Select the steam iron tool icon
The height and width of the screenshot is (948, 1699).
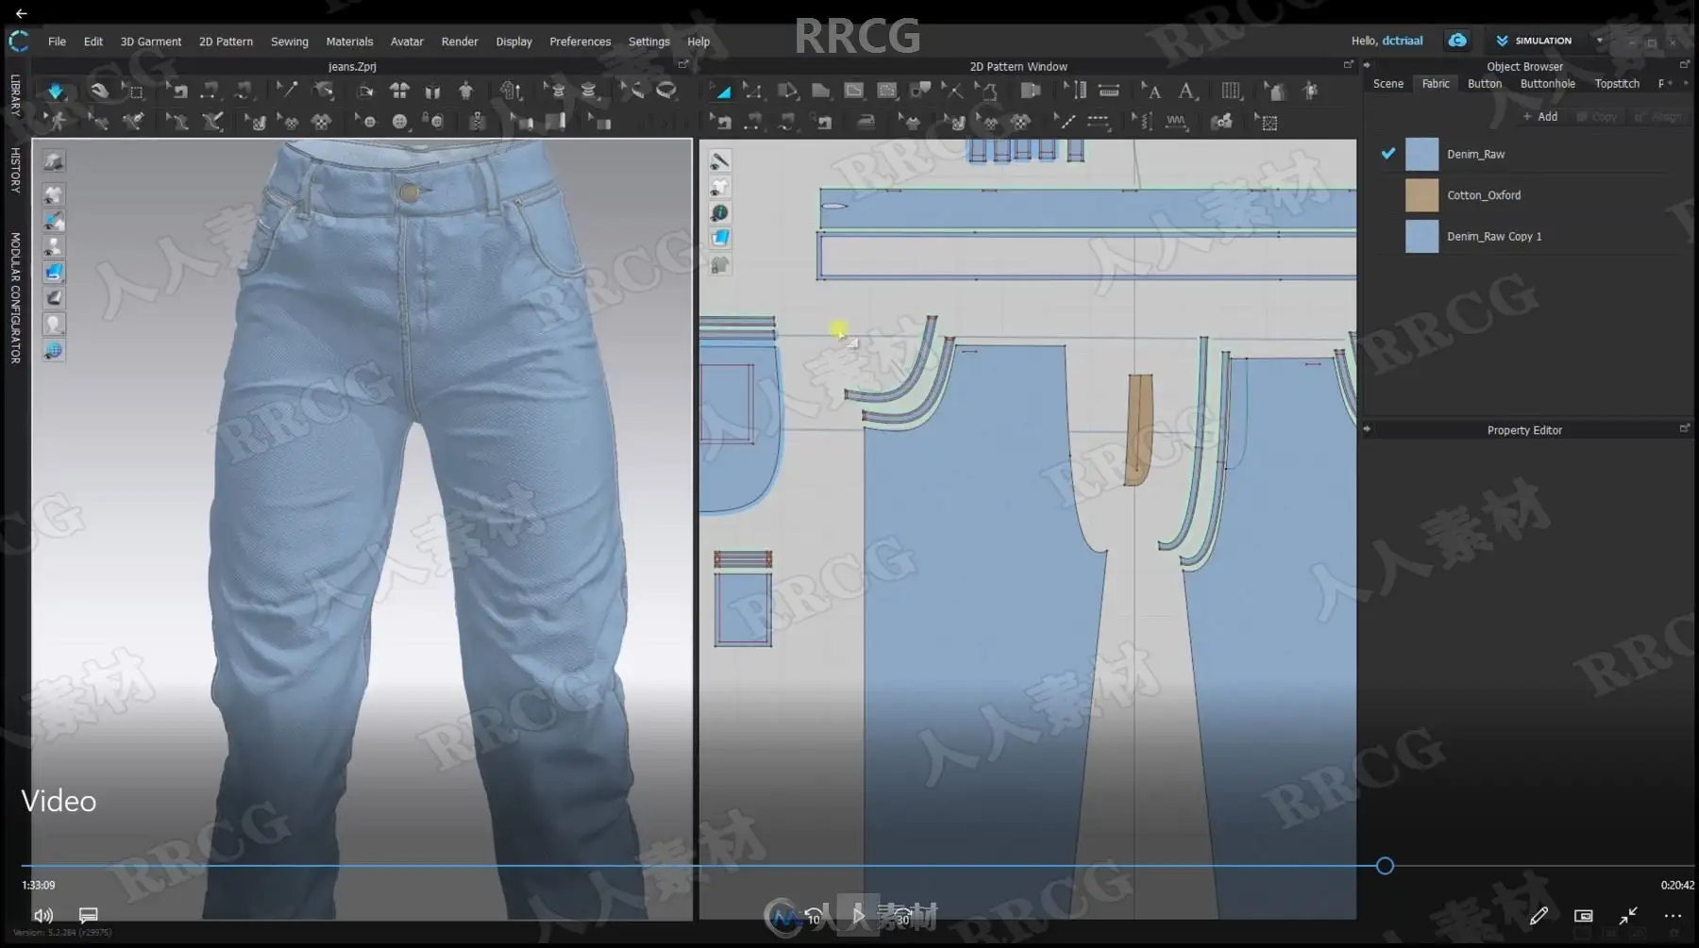pos(866,122)
